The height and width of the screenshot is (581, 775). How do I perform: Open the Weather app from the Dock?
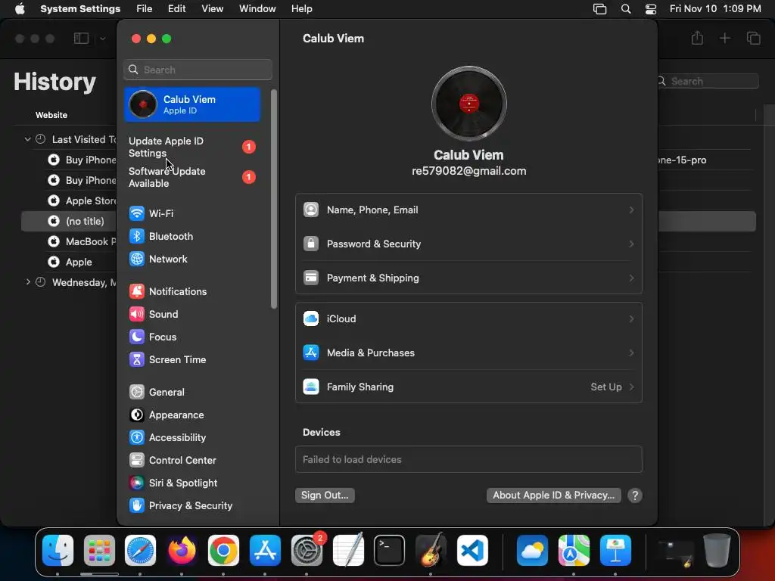pyautogui.click(x=532, y=551)
